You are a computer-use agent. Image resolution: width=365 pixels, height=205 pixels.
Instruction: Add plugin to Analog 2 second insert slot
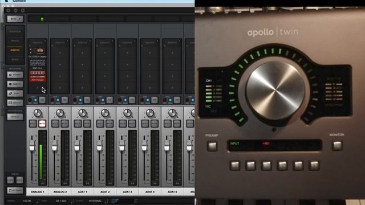tap(60, 64)
